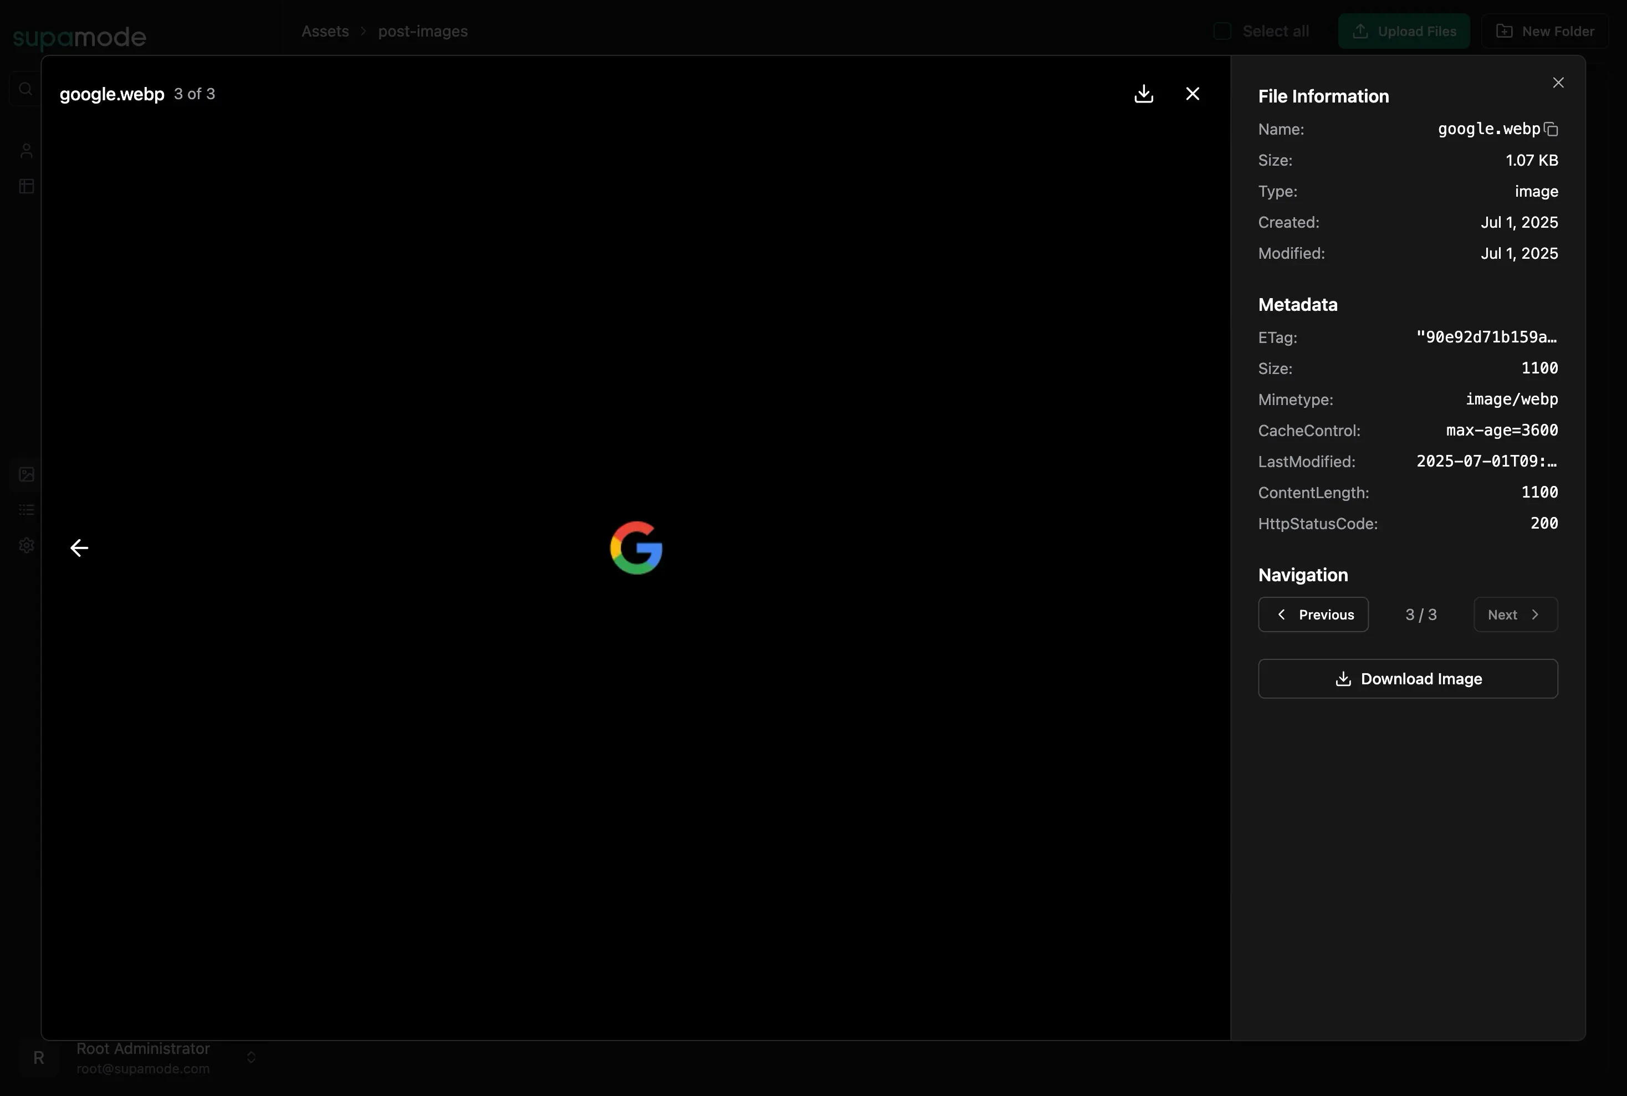Open the search icon in sidebar

26,88
